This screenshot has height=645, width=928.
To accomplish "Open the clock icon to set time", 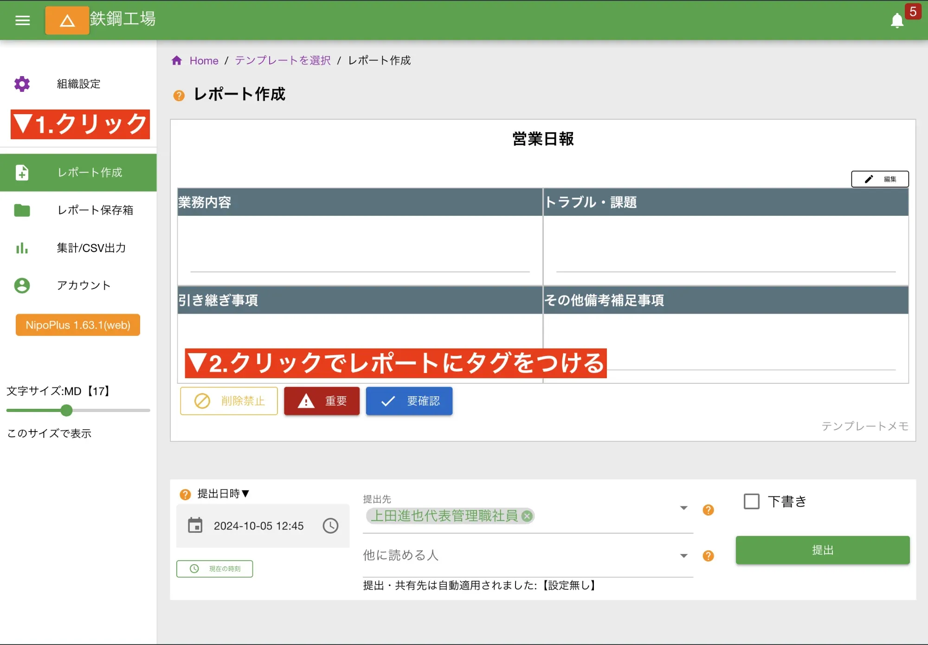I will coord(330,526).
